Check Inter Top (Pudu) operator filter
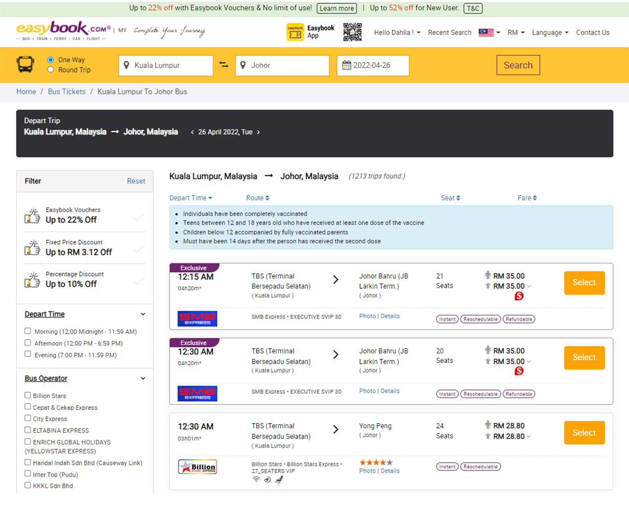629x508 pixels. [x=28, y=474]
